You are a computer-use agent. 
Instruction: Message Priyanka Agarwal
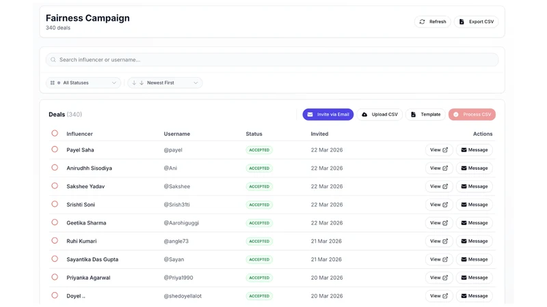click(475, 278)
